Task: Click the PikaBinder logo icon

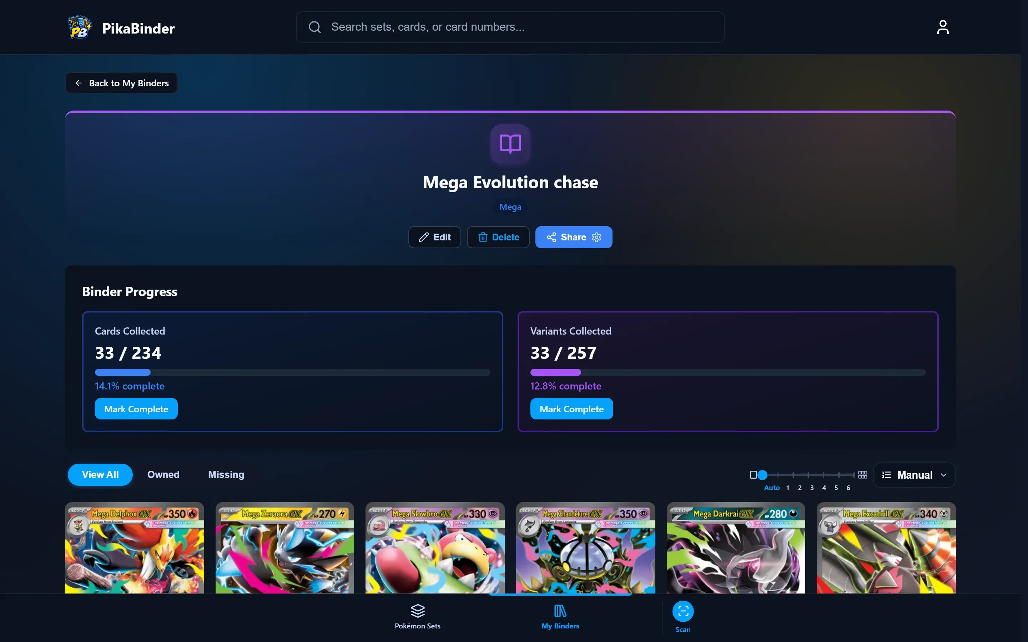Action: click(x=80, y=27)
